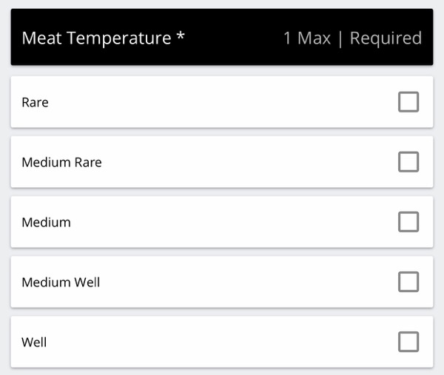Click the Meat Temperature header title
444x375 pixels.
96,38
